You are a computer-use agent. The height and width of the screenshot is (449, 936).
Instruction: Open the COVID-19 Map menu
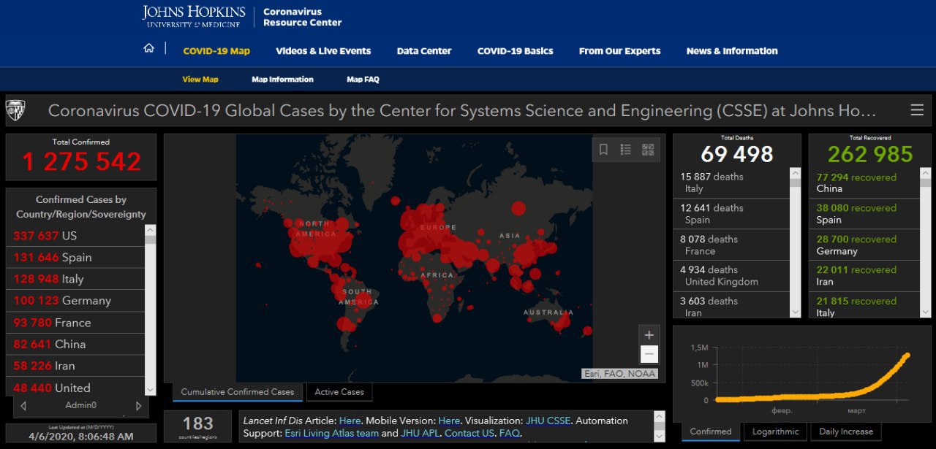coord(216,51)
